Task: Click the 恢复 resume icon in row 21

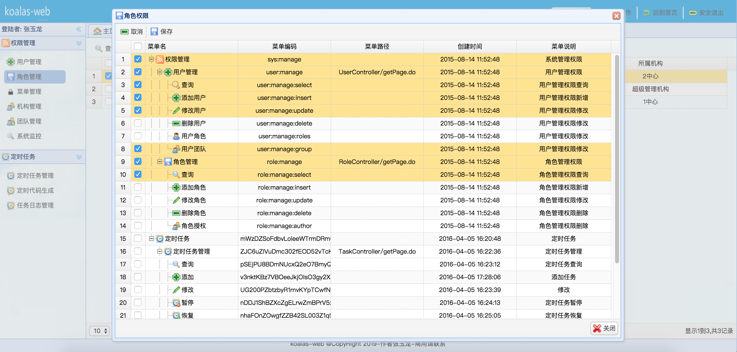Action: pyautogui.click(x=176, y=315)
